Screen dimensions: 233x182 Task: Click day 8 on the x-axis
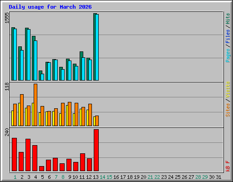click(x=63, y=177)
